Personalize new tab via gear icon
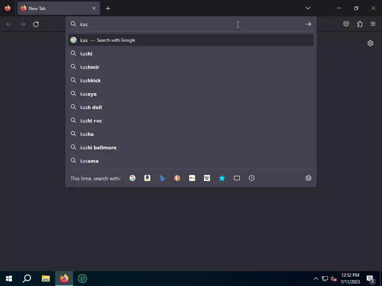The height and width of the screenshot is (286, 382). 370,43
